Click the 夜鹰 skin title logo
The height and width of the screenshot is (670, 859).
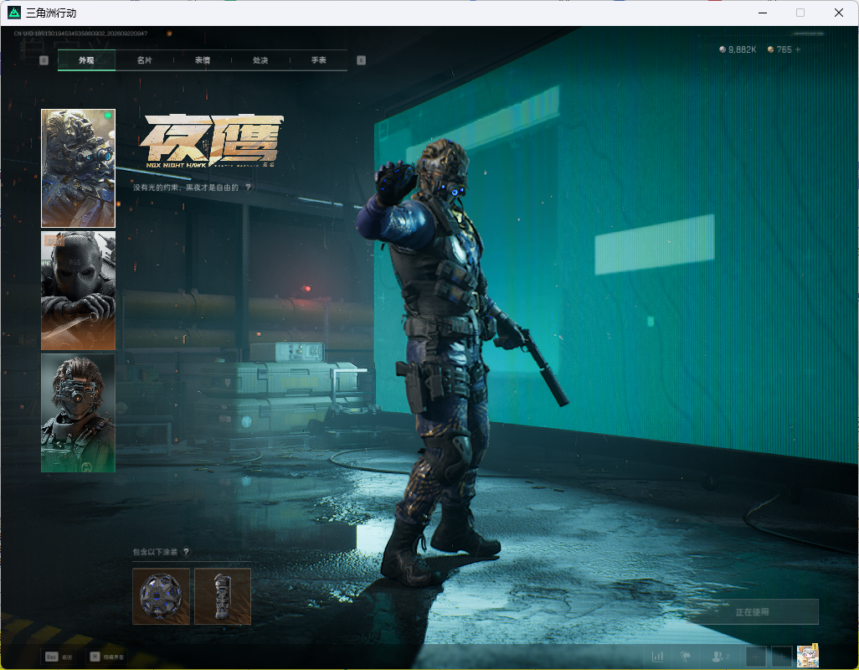click(x=211, y=141)
